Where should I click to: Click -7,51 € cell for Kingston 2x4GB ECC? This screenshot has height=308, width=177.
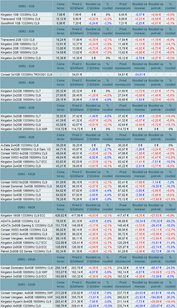156,162
